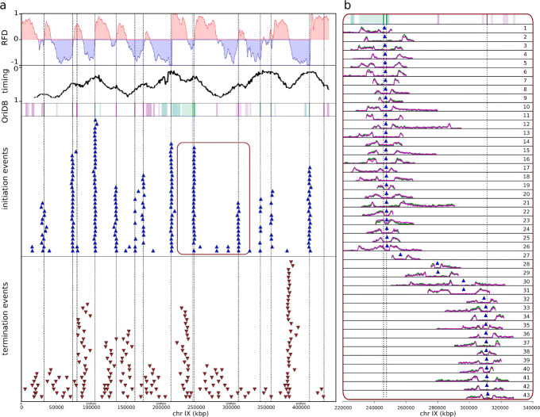This screenshot has width=540, height=417.
Task: Click the blue triangle marker in row 30
Action: tap(464, 281)
